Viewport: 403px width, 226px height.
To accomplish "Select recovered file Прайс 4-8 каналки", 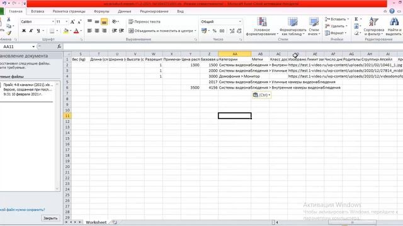I will point(28,89).
